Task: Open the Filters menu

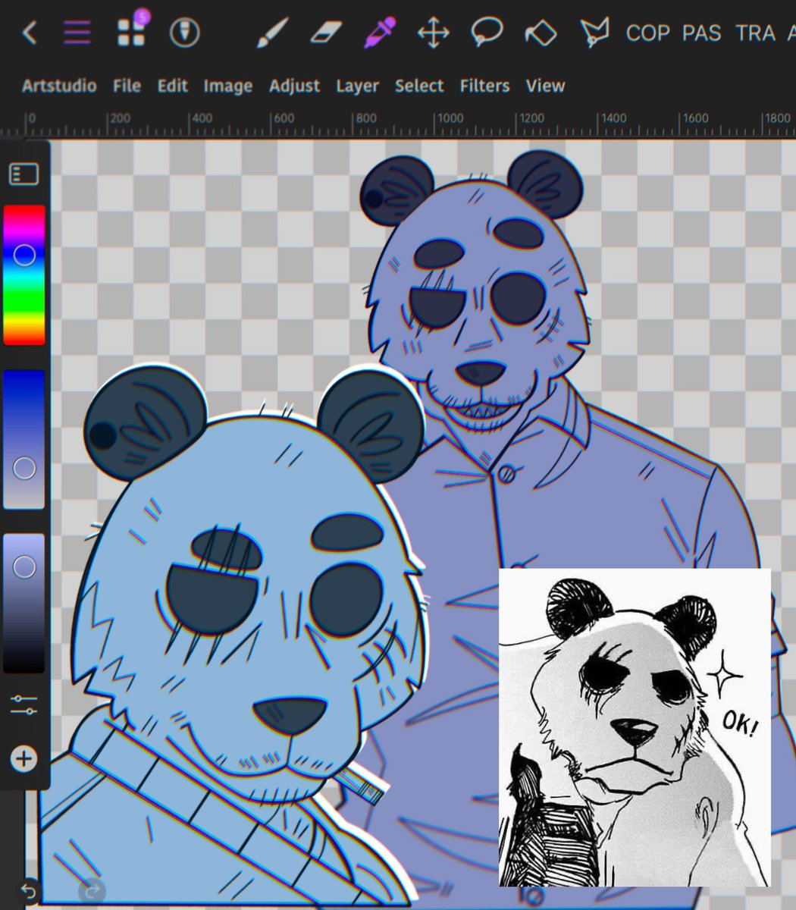Action: (484, 86)
